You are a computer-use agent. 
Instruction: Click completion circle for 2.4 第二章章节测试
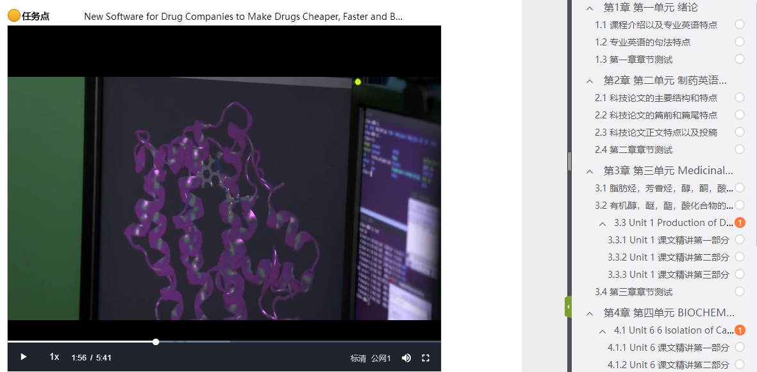click(740, 149)
